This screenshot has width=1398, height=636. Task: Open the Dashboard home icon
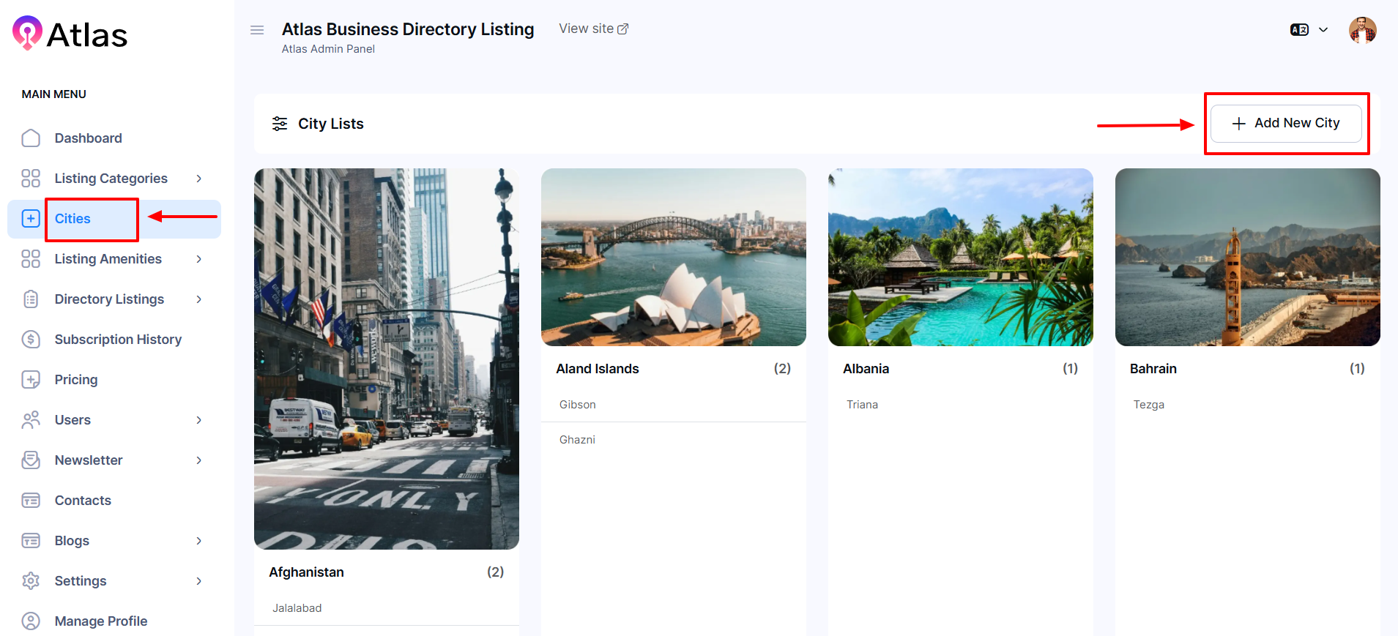click(x=31, y=138)
